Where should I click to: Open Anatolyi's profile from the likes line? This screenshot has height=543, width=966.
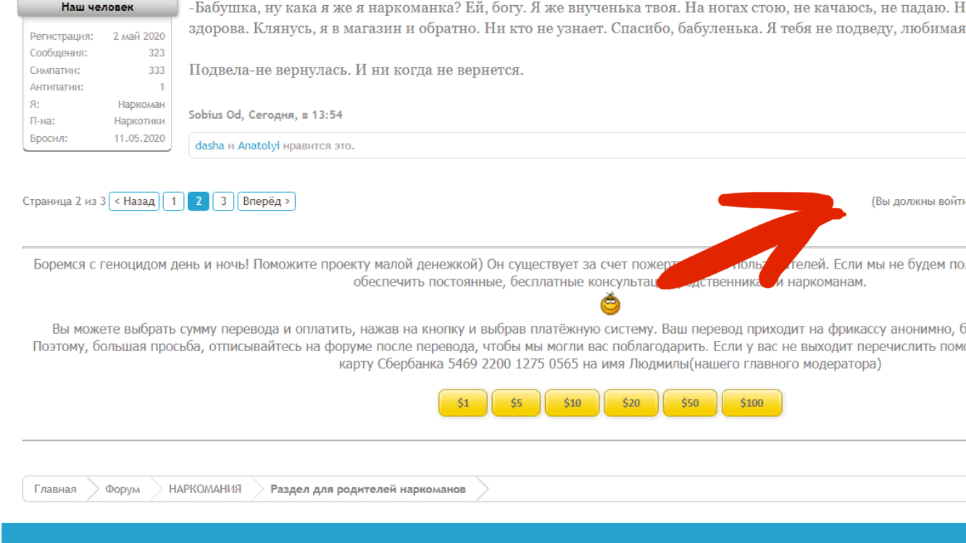click(259, 146)
